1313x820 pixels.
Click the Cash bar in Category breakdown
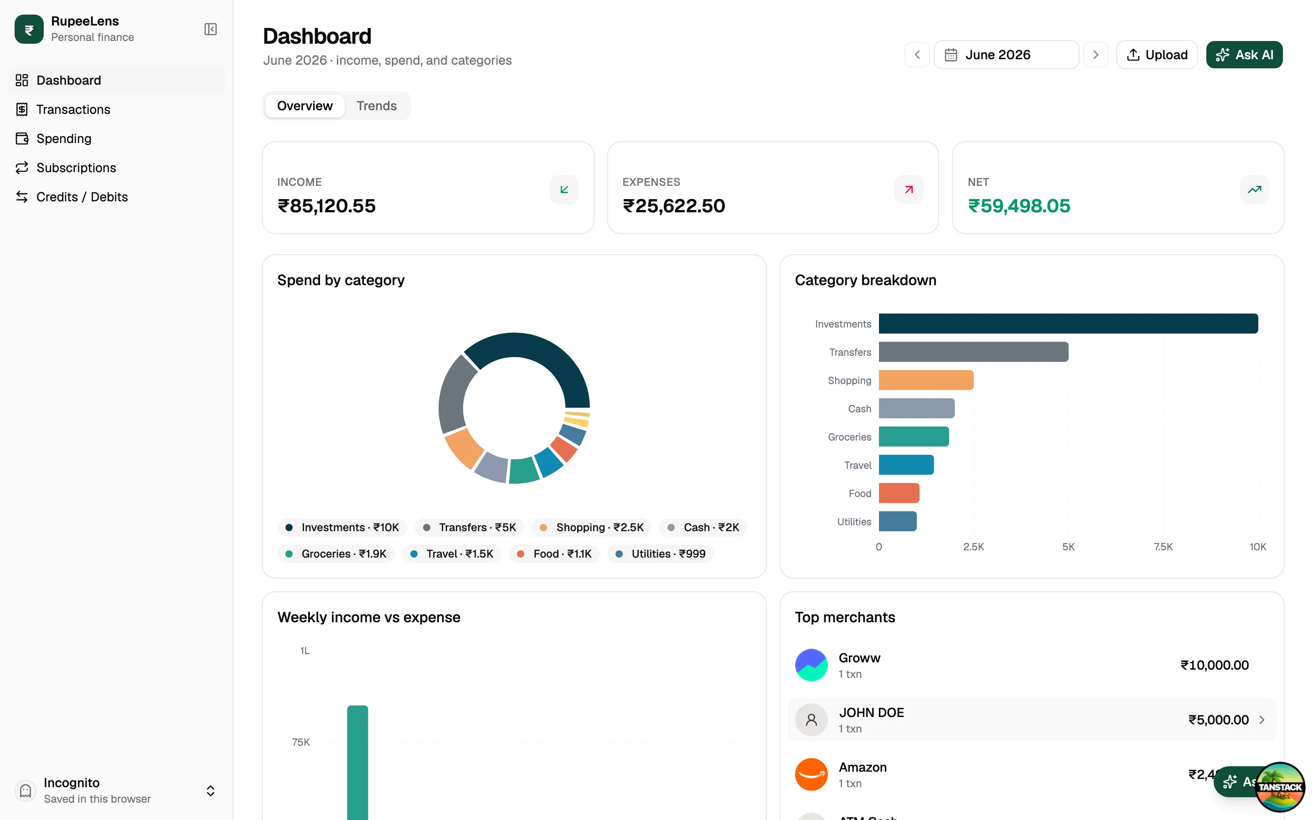(x=916, y=408)
